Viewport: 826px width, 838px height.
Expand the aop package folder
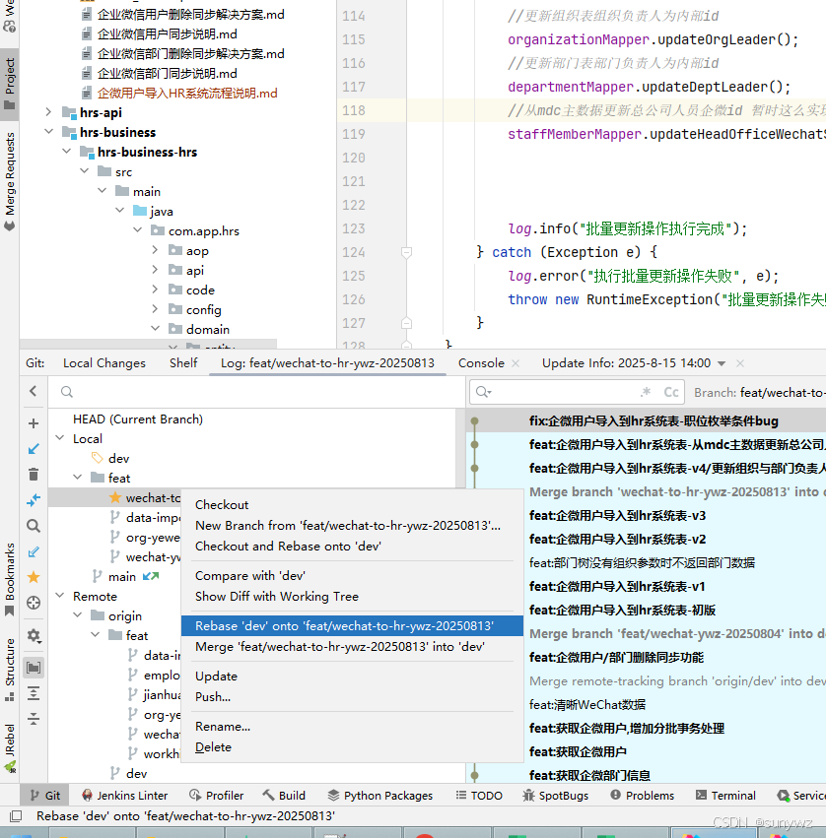155,250
